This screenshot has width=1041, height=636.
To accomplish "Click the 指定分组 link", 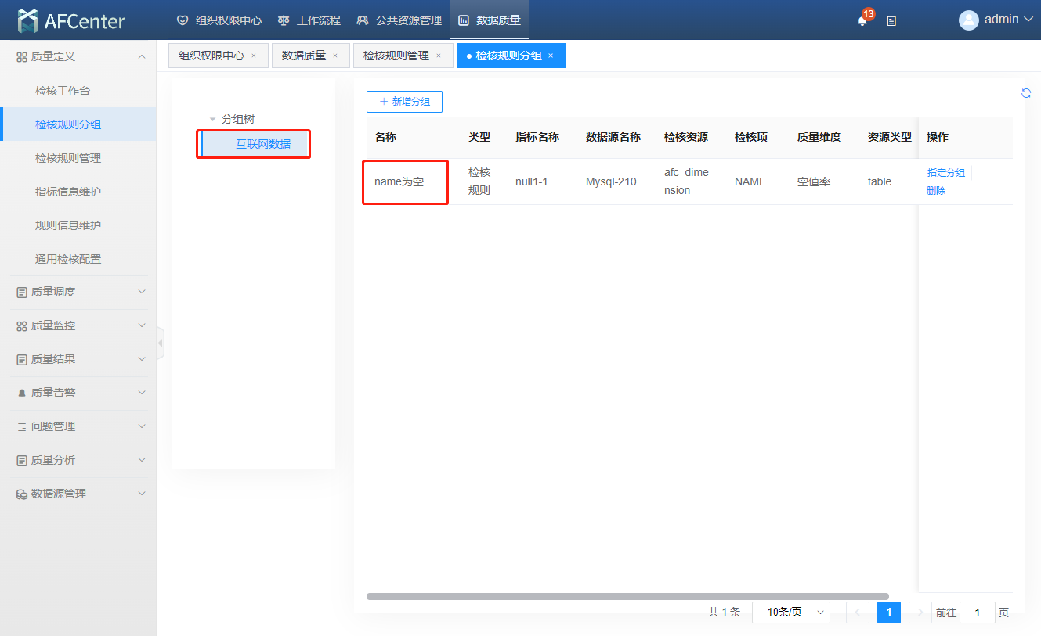I will pyautogui.click(x=945, y=173).
